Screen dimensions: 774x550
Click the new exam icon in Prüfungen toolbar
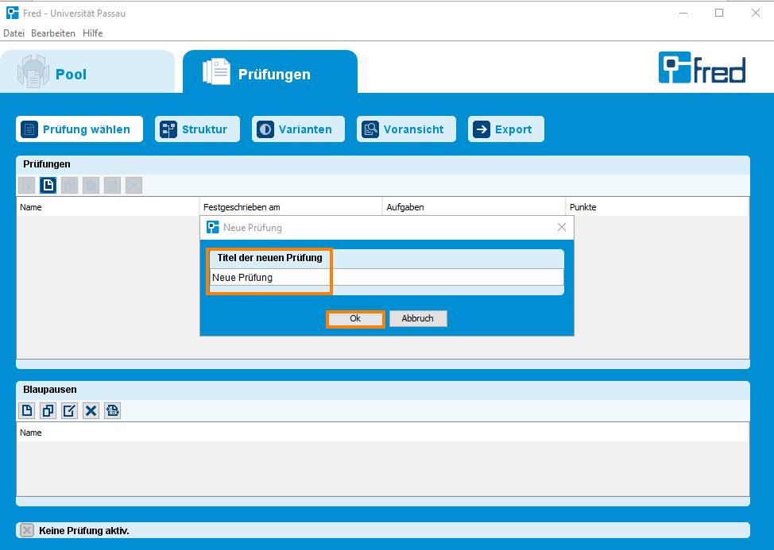pyautogui.click(x=48, y=185)
